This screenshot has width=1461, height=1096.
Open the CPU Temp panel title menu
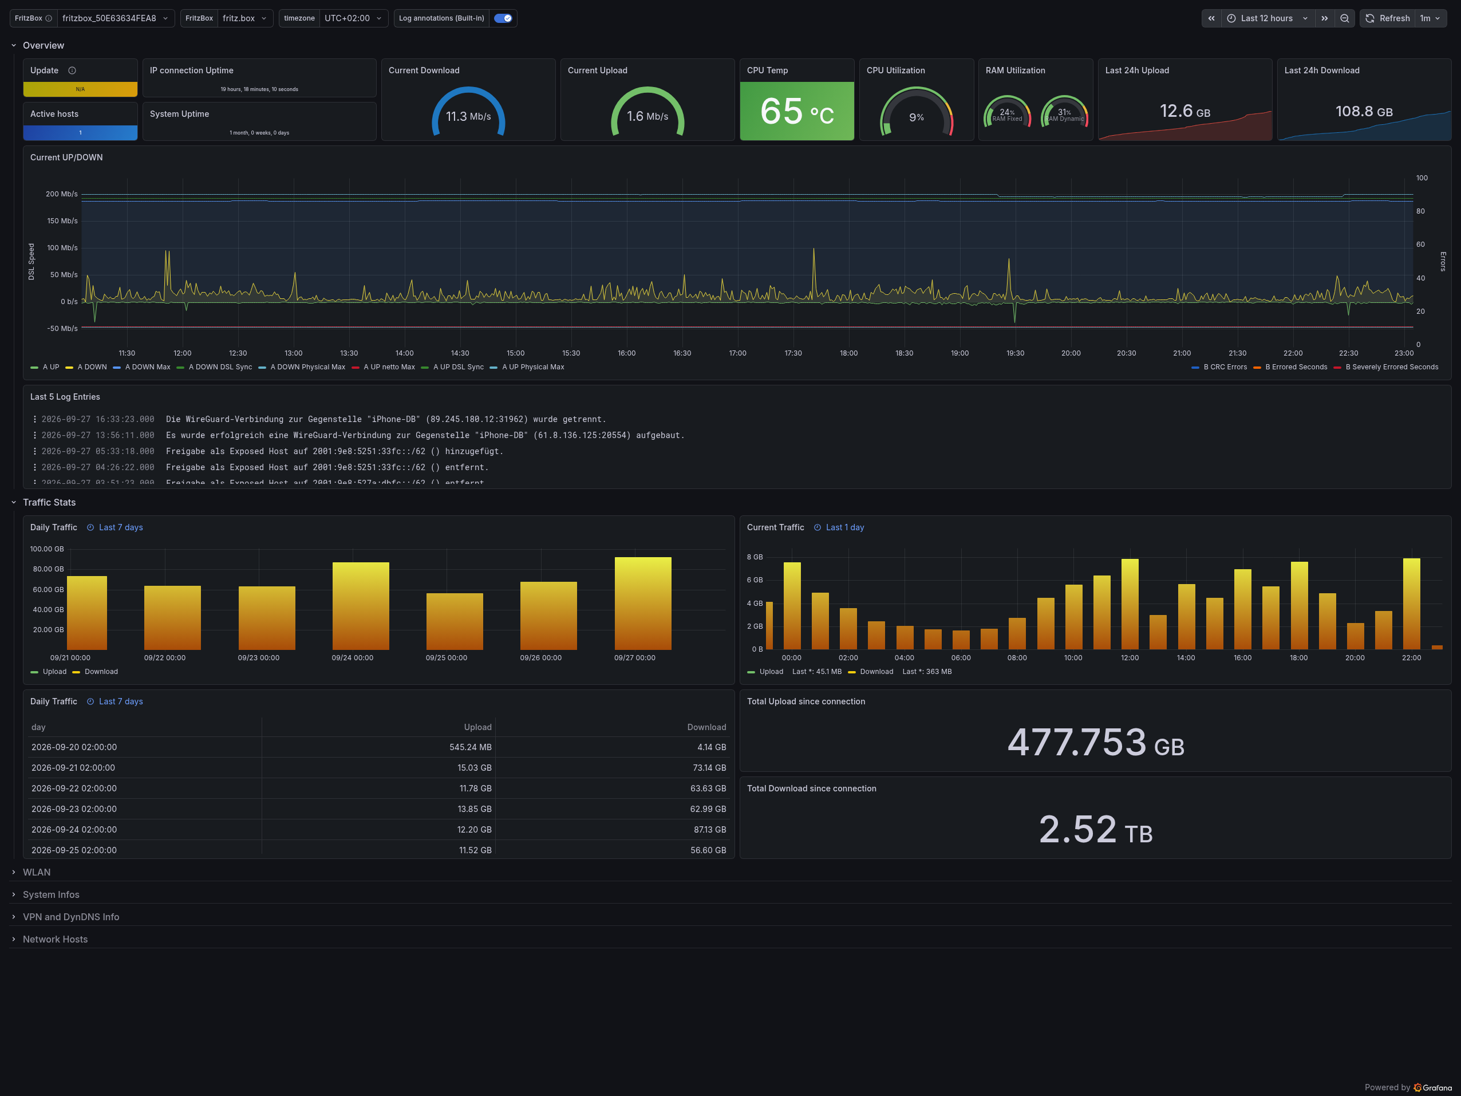(x=768, y=70)
